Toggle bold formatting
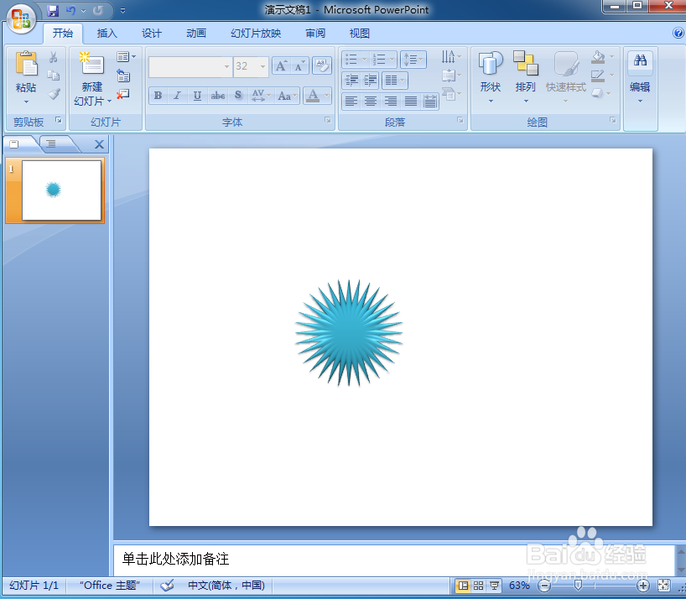686x599 pixels. tap(158, 96)
